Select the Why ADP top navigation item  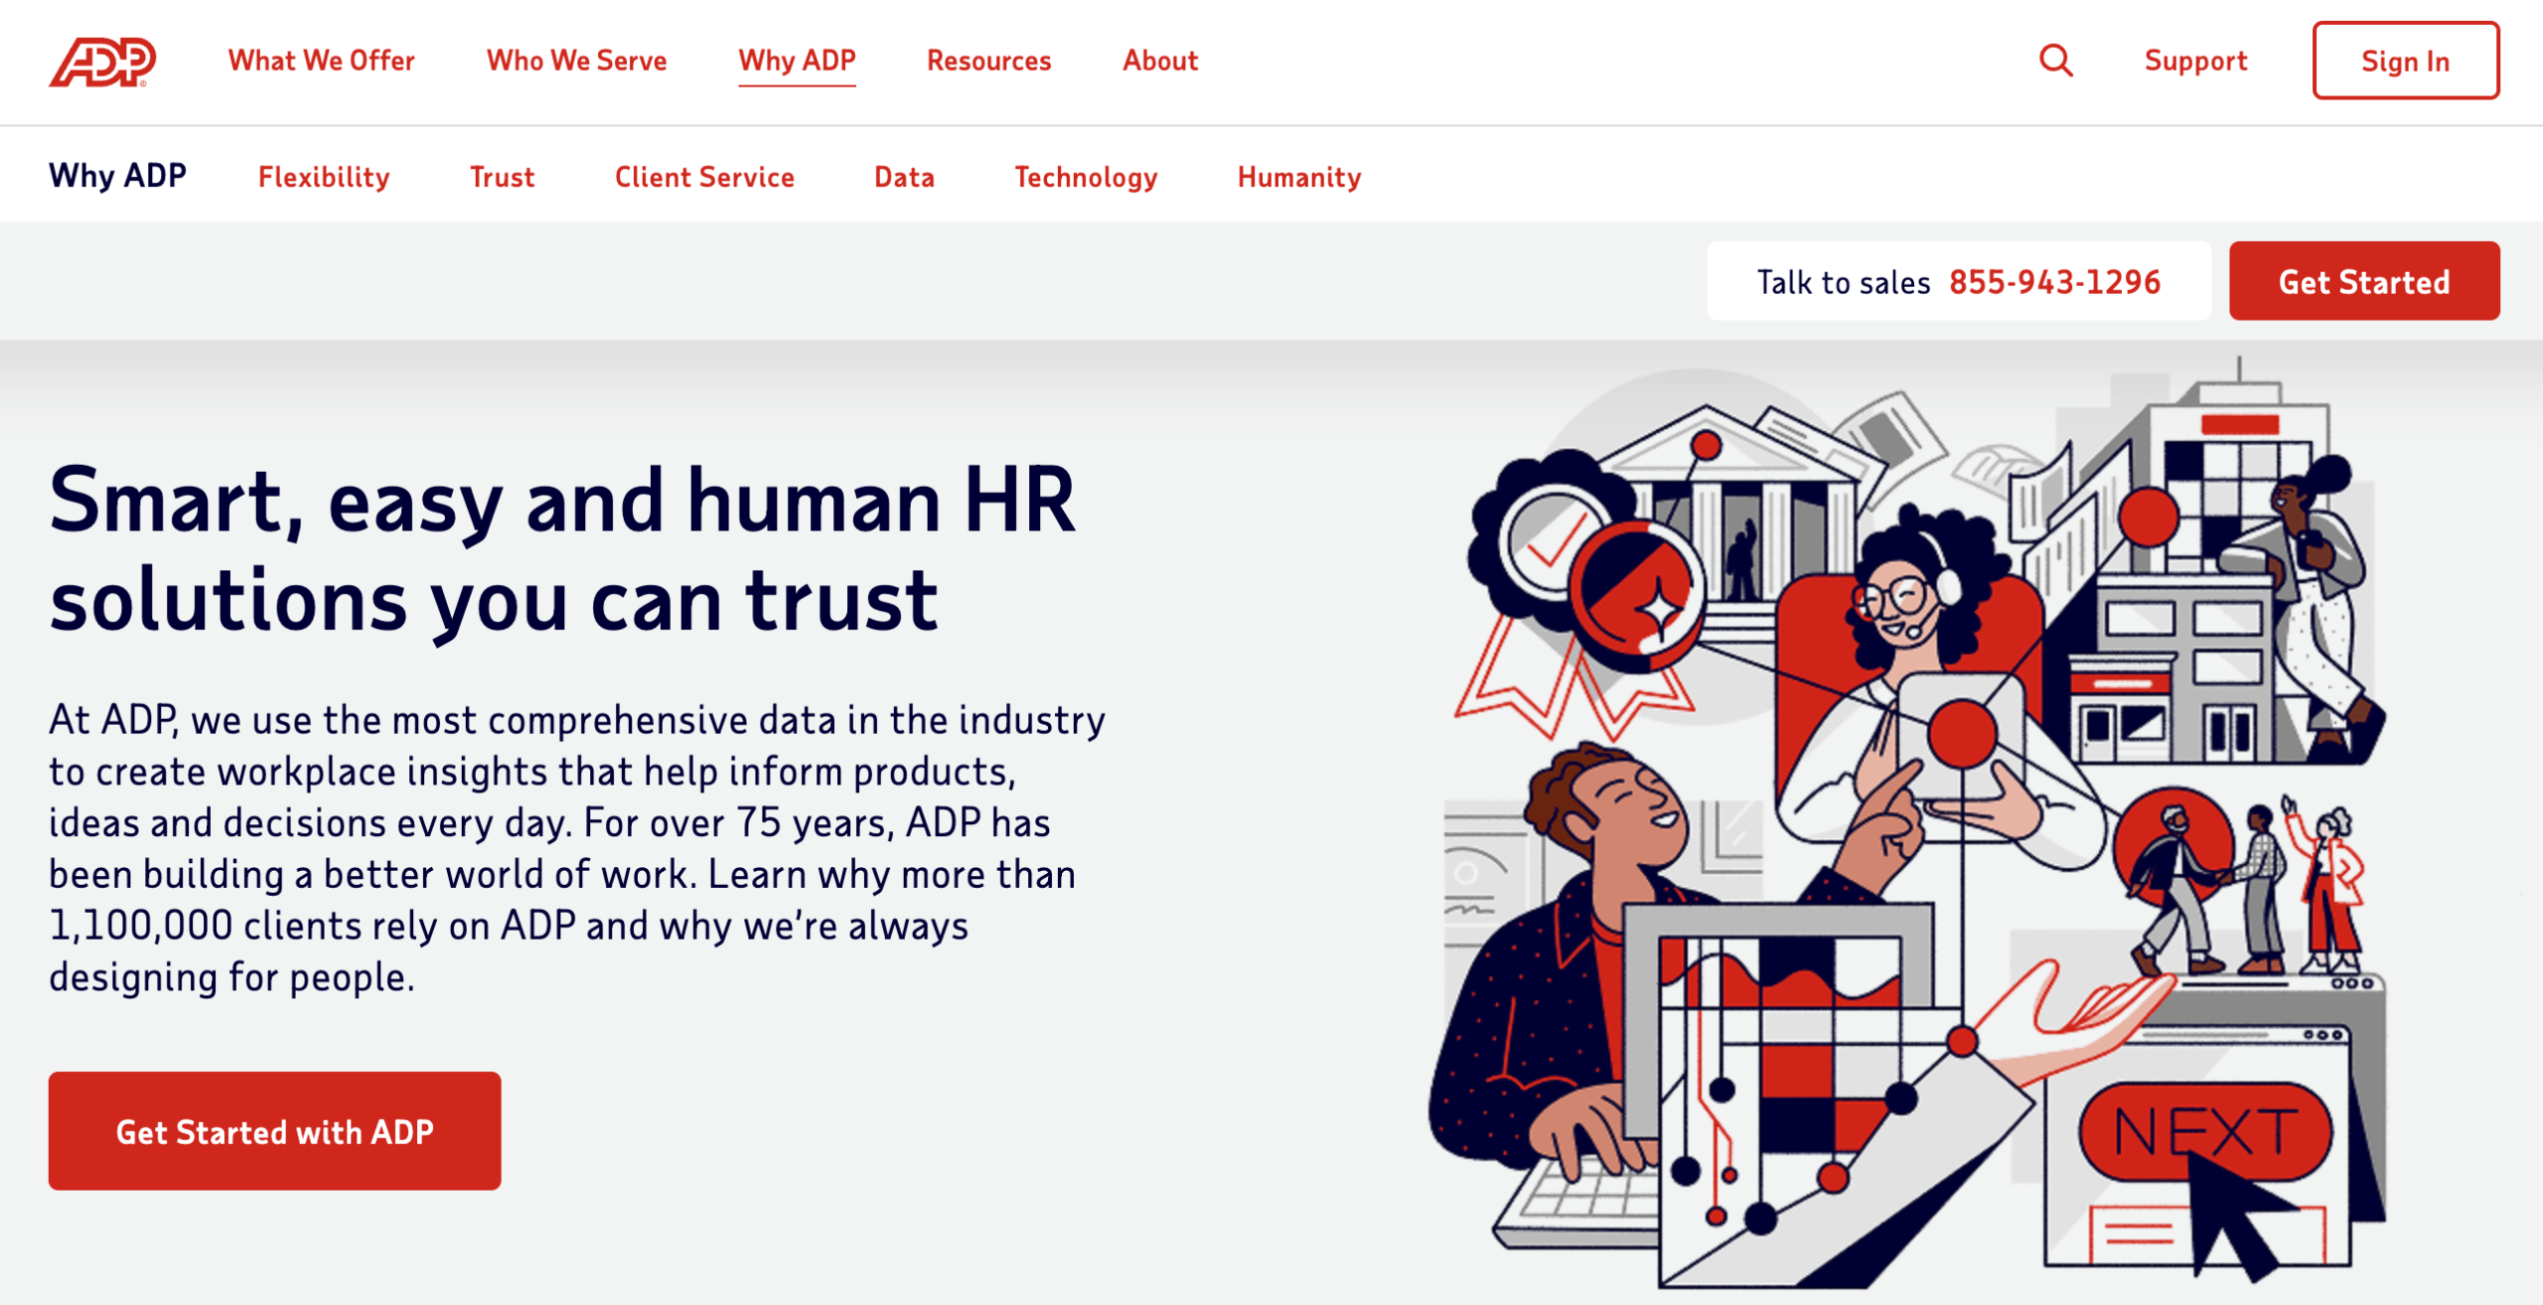coord(797,61)
